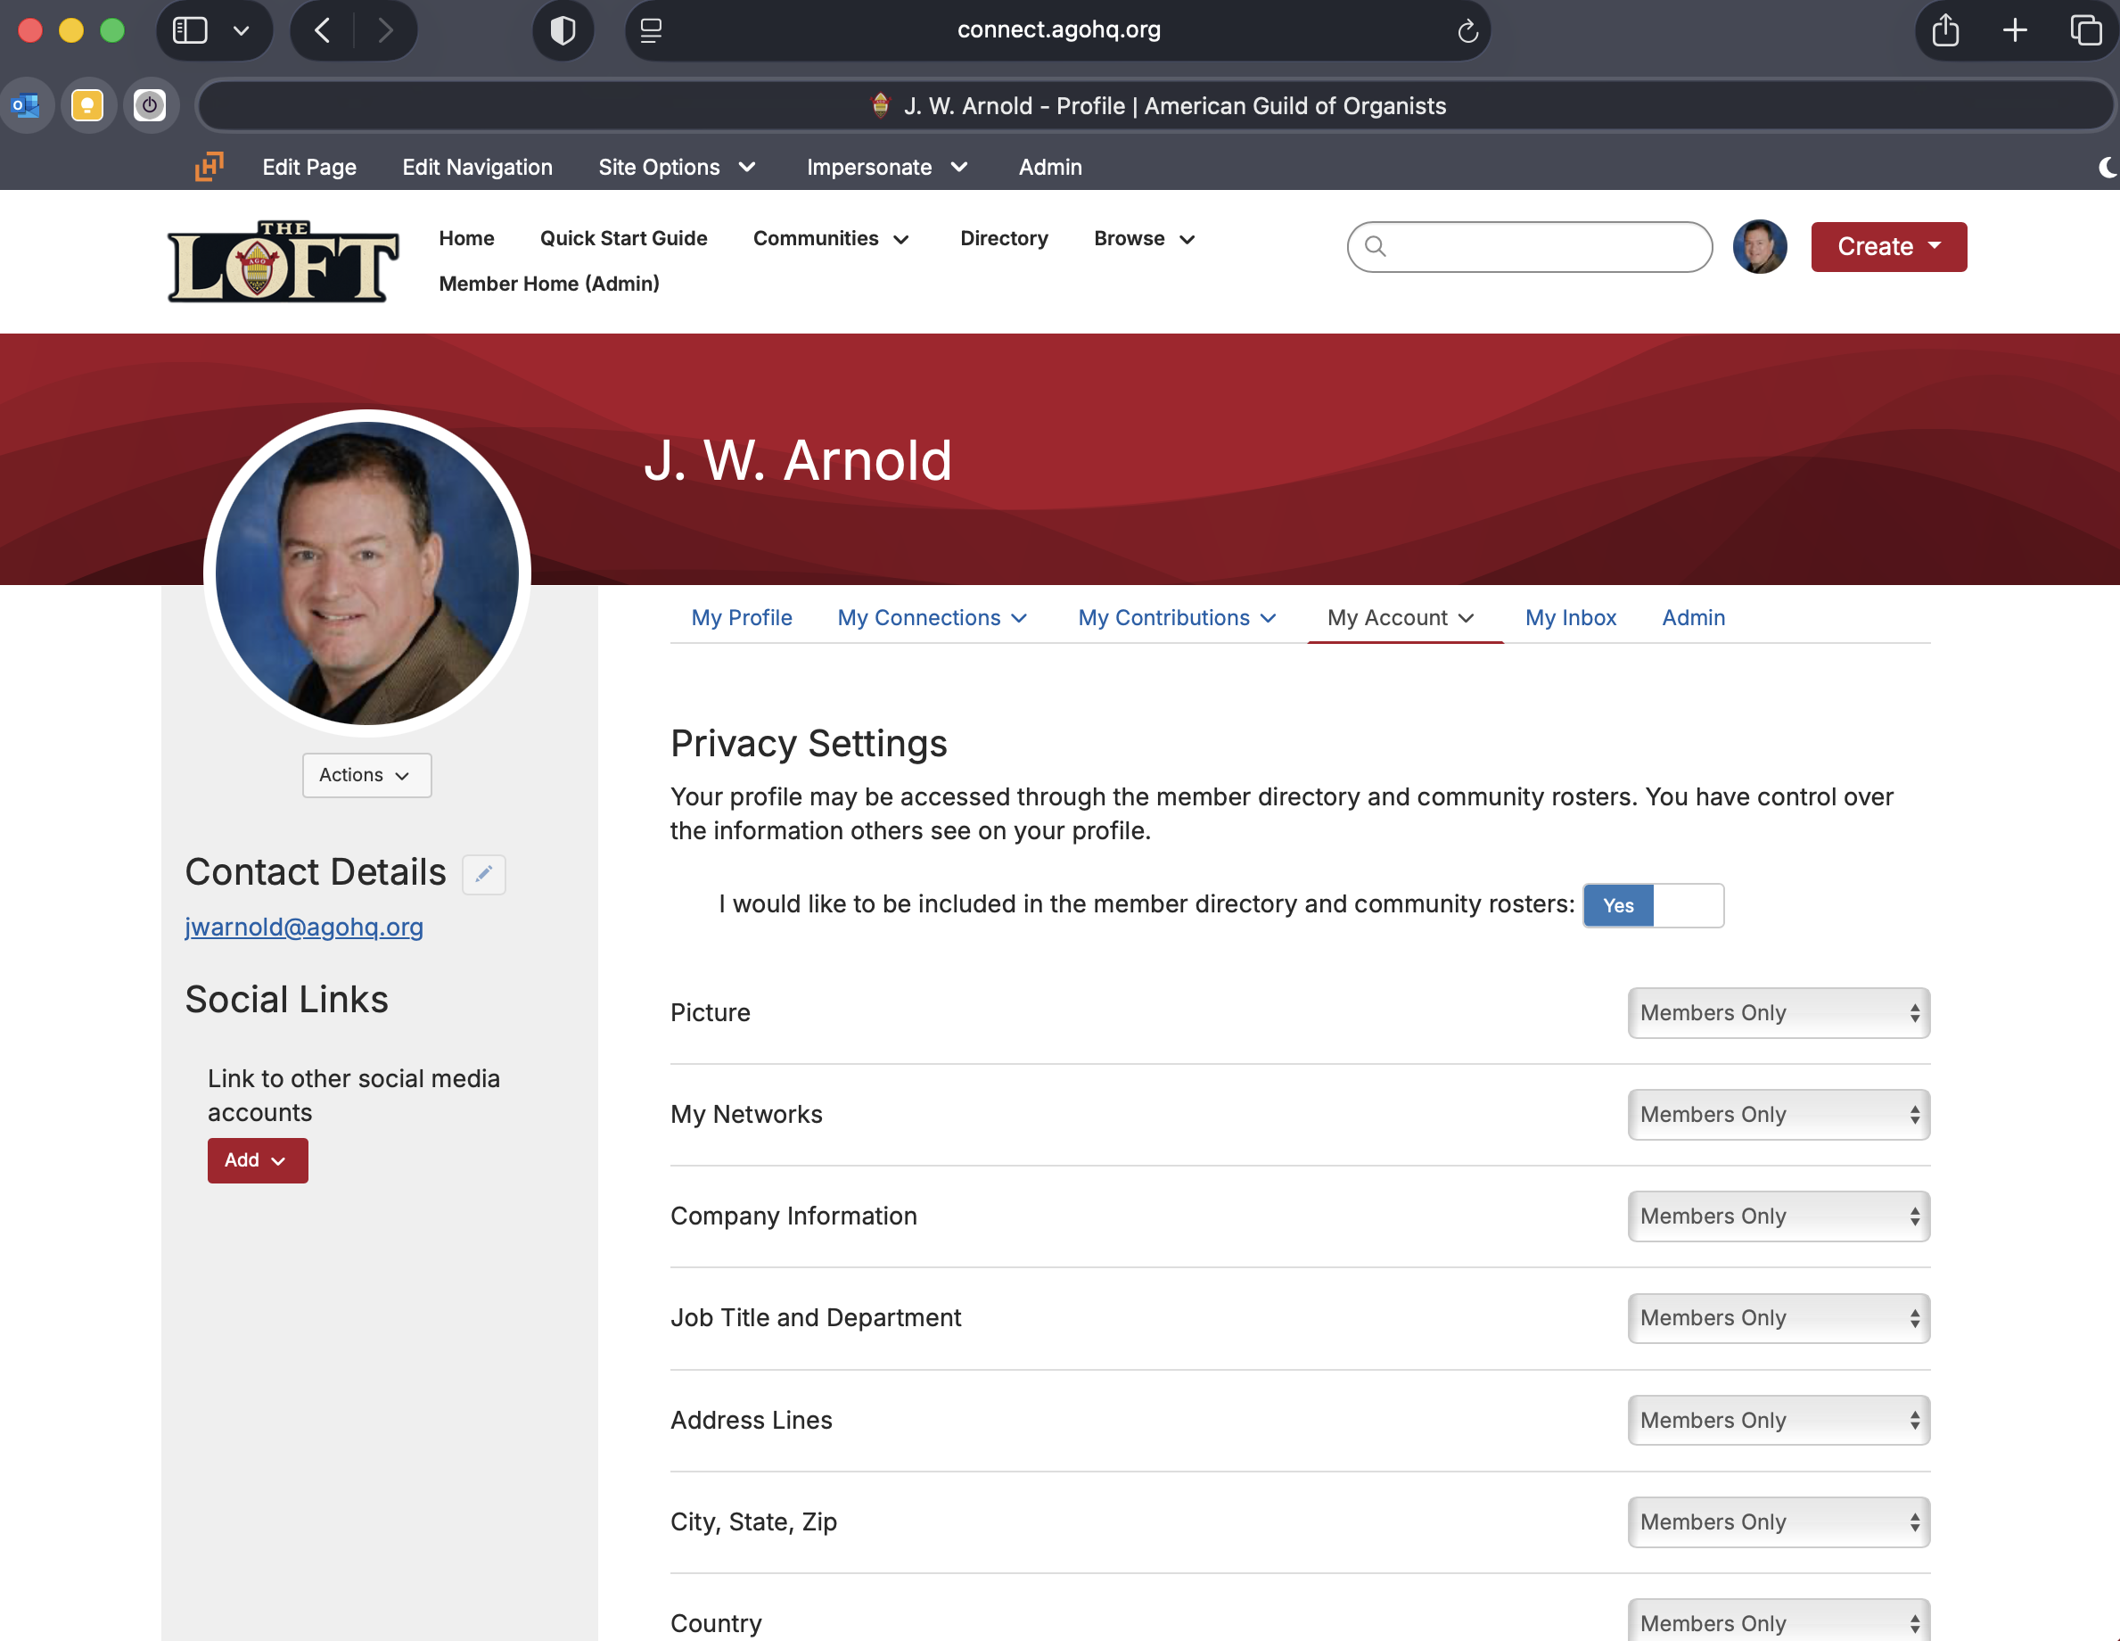Open the Company Information privacy dropdown
Image resolution: width=2120 pixels, height=1641 pixels.
[x=1778, y=1216]
